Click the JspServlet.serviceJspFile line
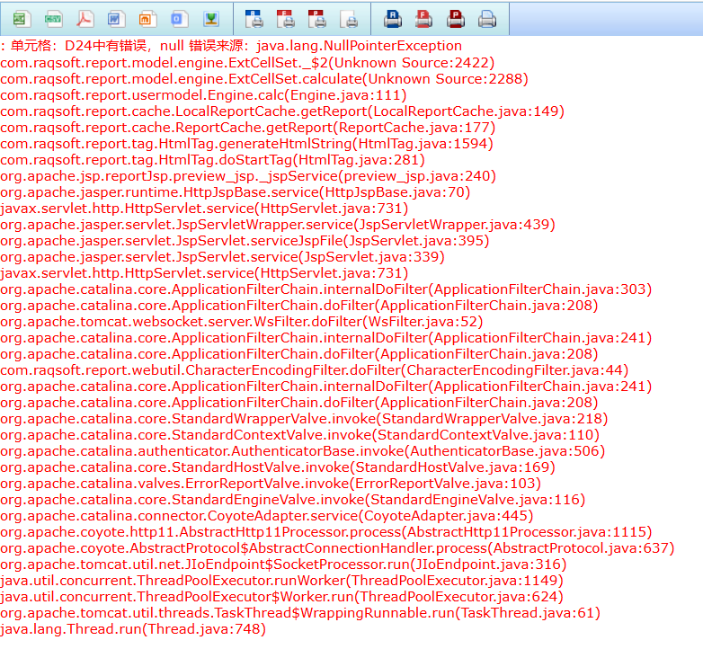Viewport: 703px width, 649px height. point(245,240)
